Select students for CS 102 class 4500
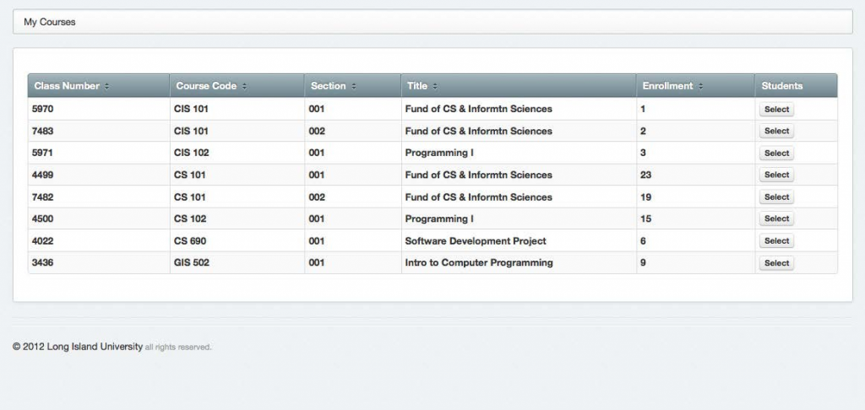865x410 pixels. click(x=776, y=219)
